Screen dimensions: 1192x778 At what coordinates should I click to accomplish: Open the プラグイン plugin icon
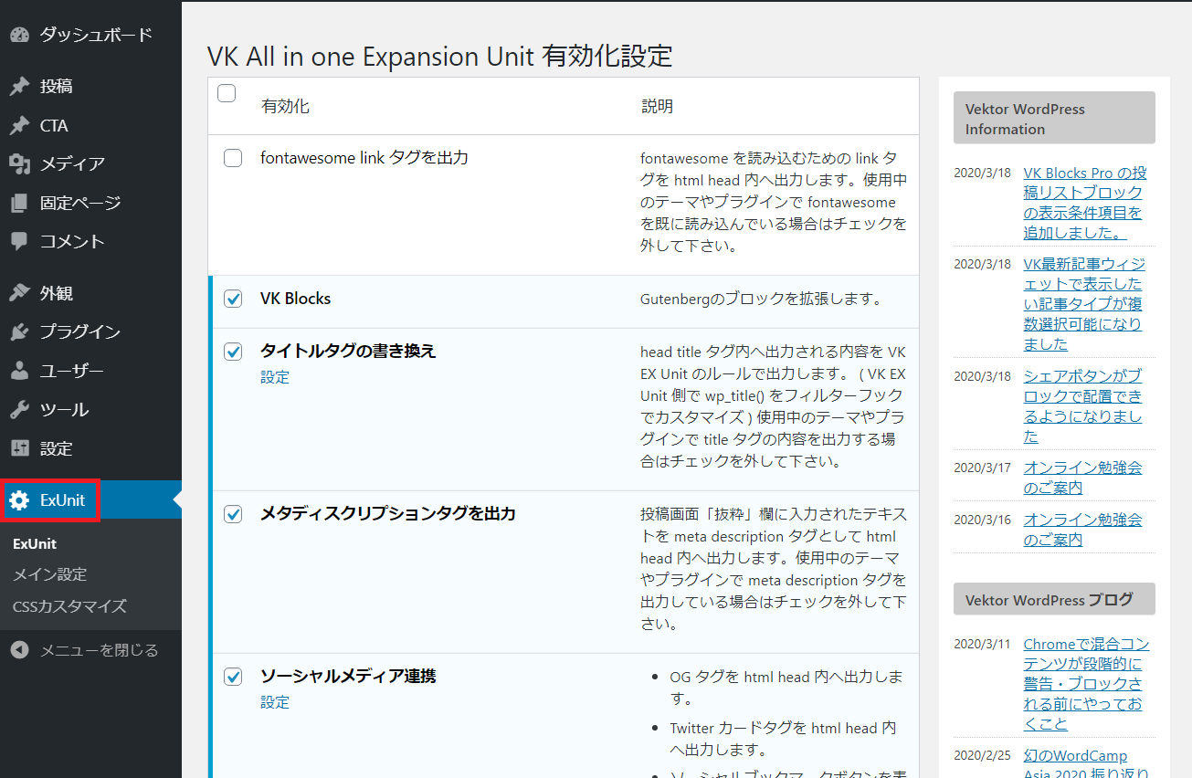[x=20, y=331]
